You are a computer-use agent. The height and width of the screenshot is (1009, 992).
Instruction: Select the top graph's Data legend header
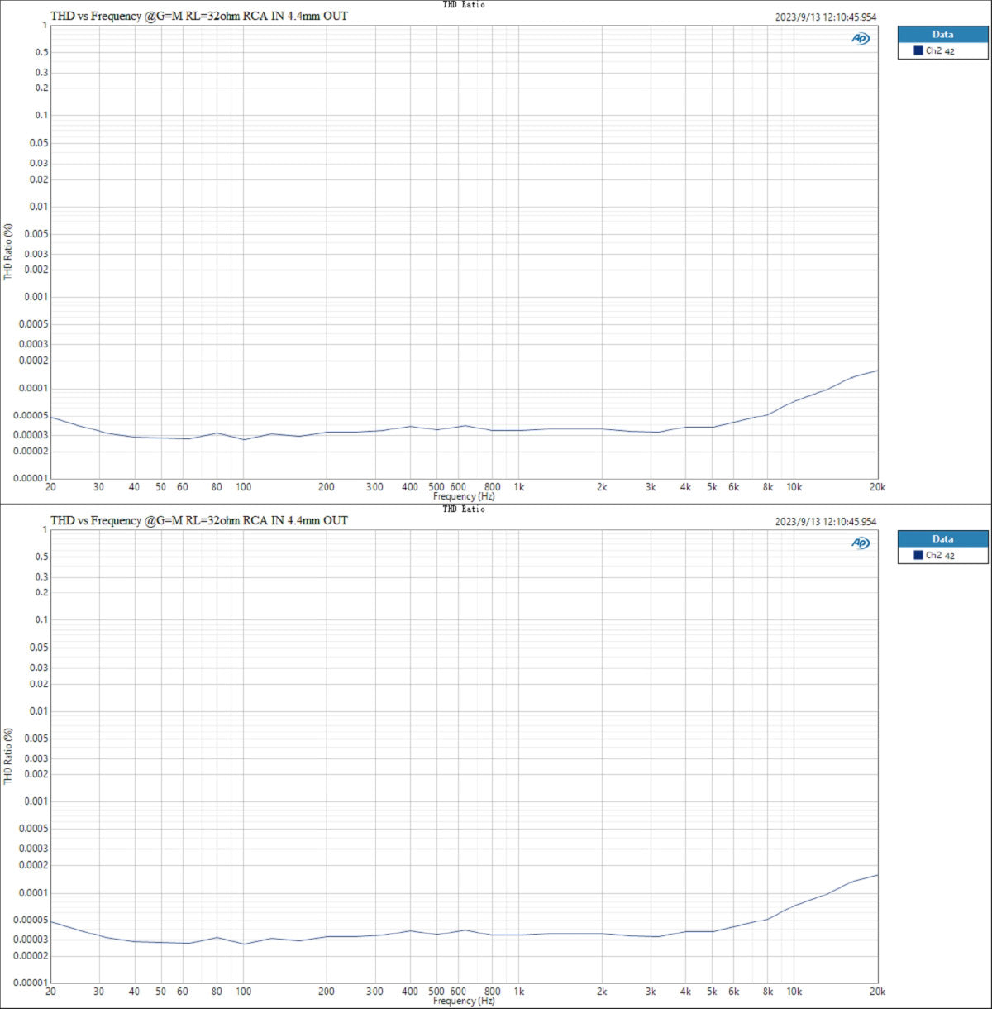coord(942,34)
